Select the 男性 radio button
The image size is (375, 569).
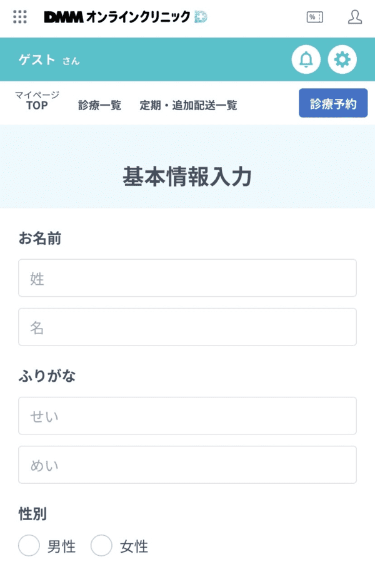(29, 546)
